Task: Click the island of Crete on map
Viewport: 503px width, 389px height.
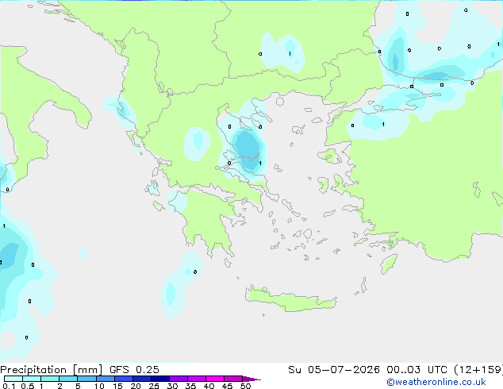Action: click(290, 299)
